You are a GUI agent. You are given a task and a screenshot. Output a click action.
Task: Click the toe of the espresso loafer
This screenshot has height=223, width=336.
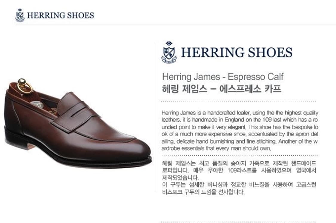(137, 153)
